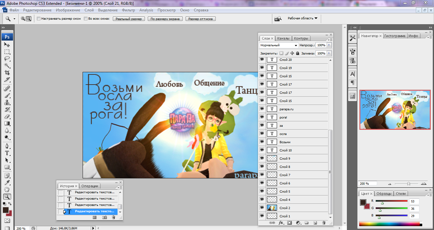Select the 'Слой 9' layer row

294,158
